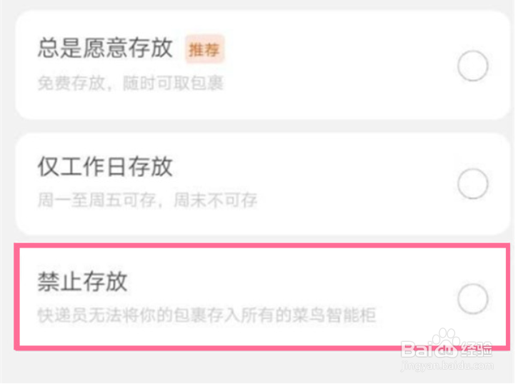Select the 总是愿意存放 radio button
Screen dimensions: 523x384
tap(473, 66)
